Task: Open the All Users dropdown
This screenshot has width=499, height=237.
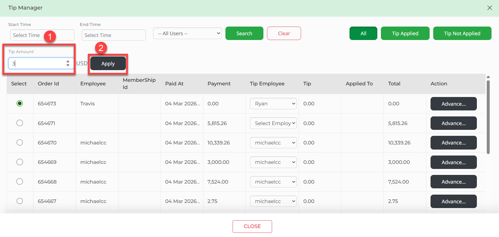Action: click(x=187, y=33)
